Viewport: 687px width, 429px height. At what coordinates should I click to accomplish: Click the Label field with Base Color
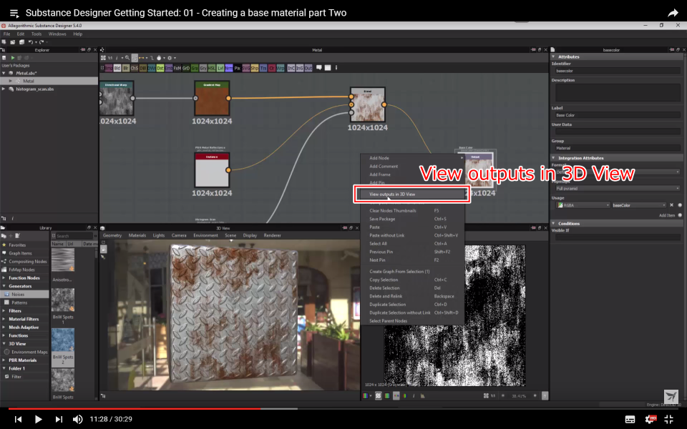point(618,115)
